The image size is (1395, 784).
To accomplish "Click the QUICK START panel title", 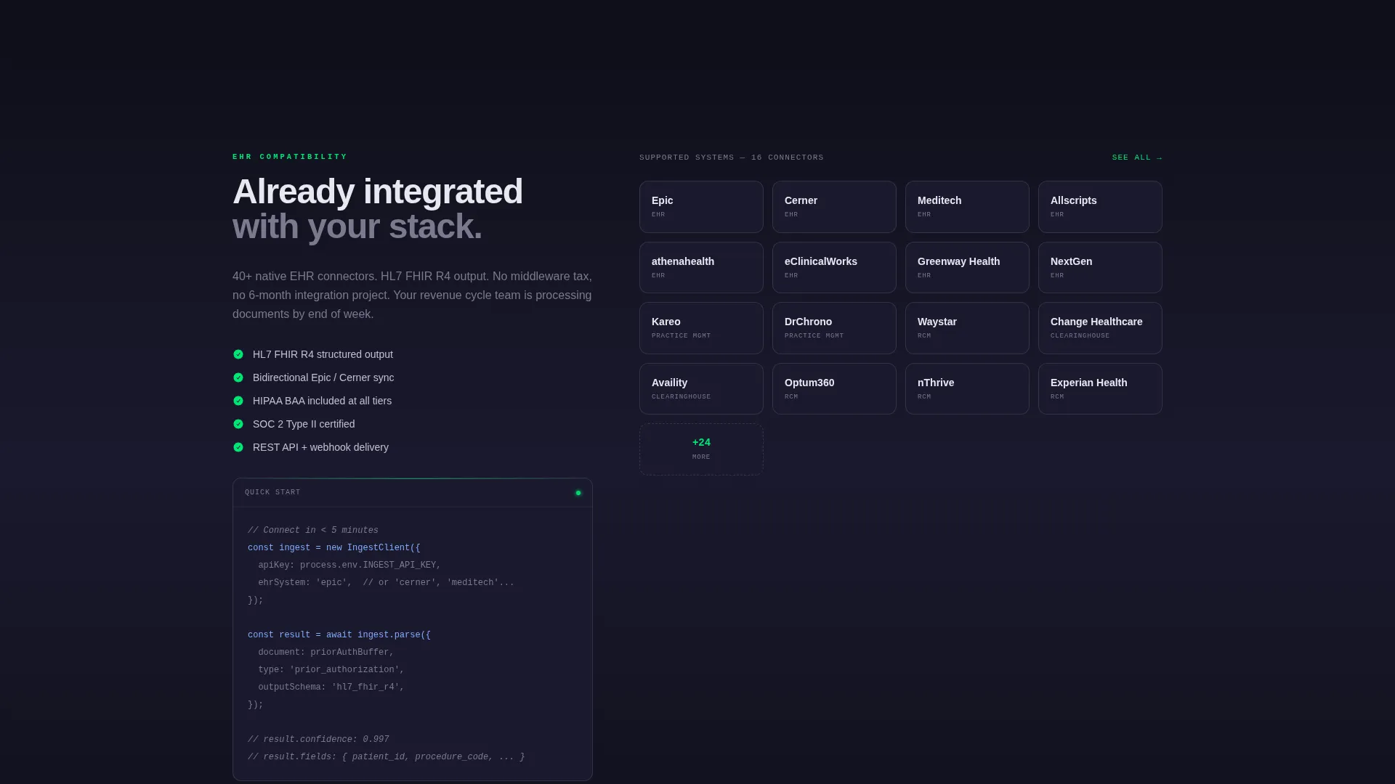I will point(272,492).
